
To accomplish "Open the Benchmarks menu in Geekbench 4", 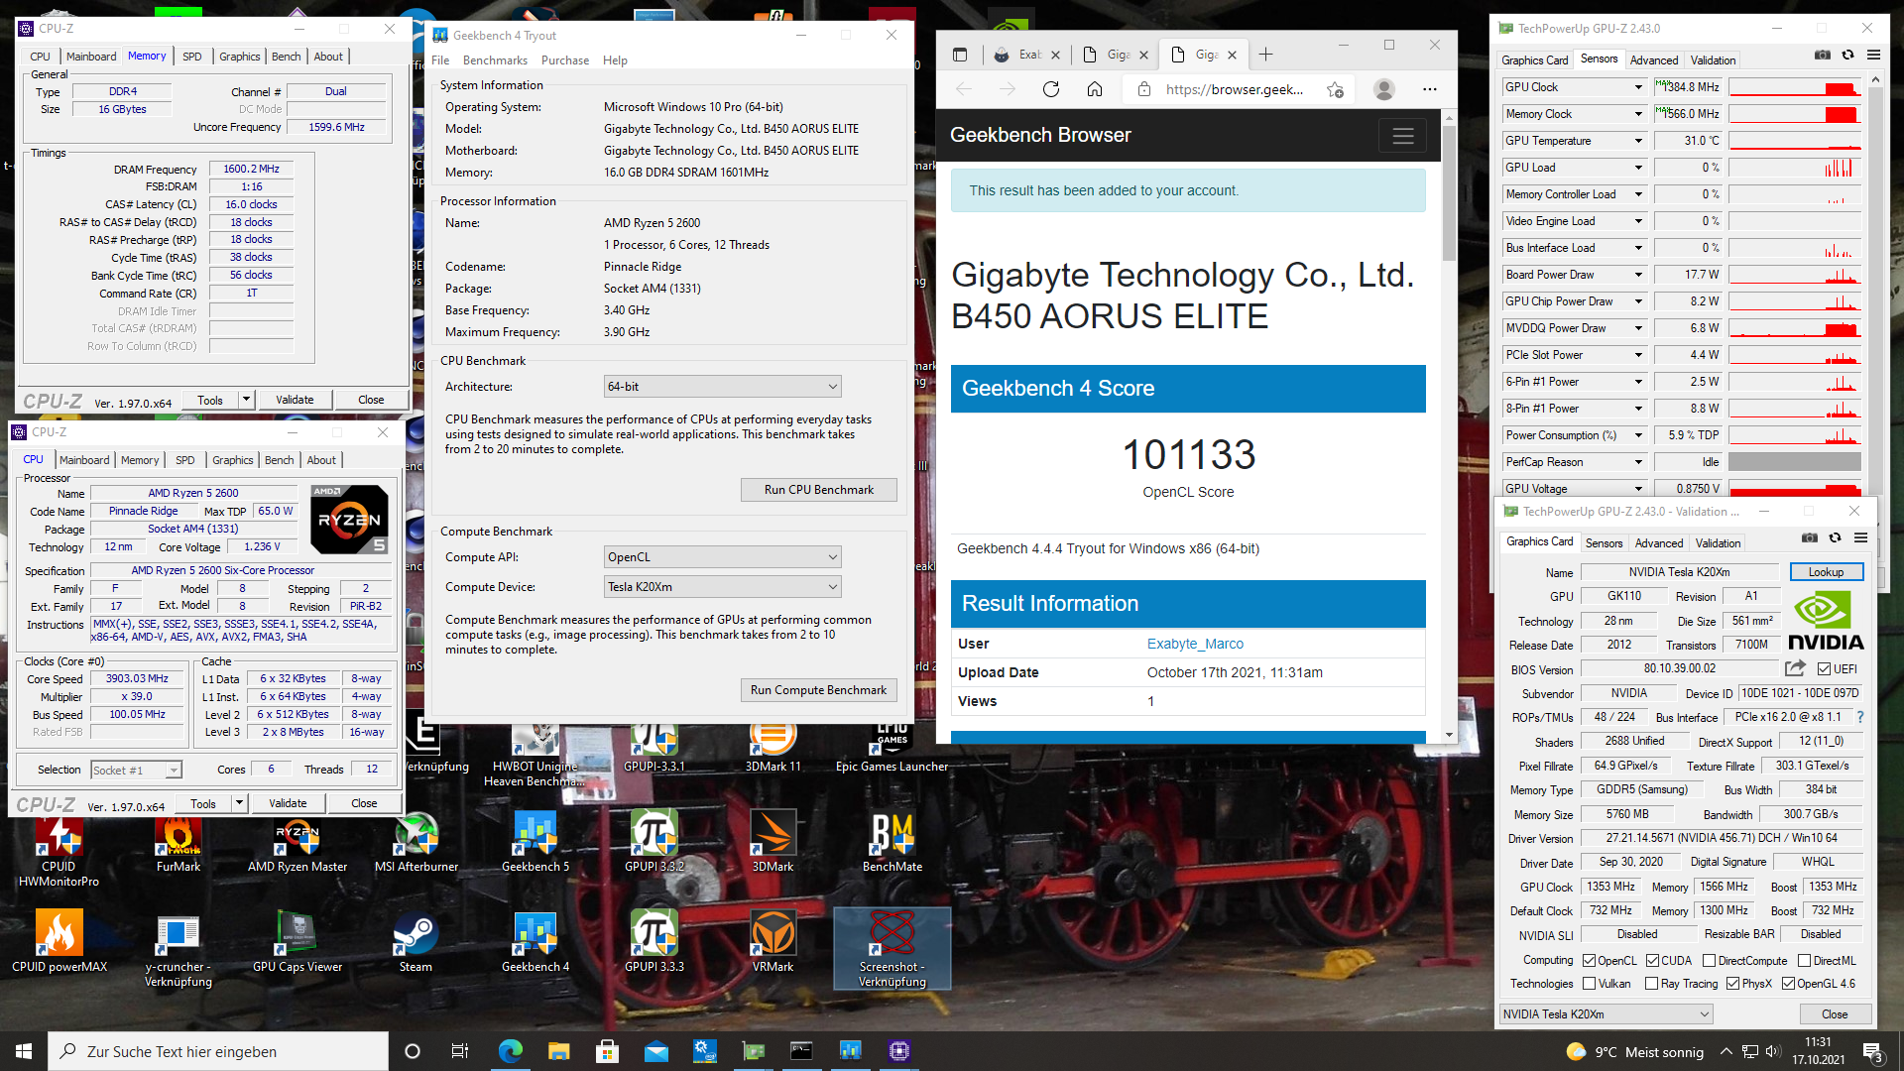I will (495, 60).
